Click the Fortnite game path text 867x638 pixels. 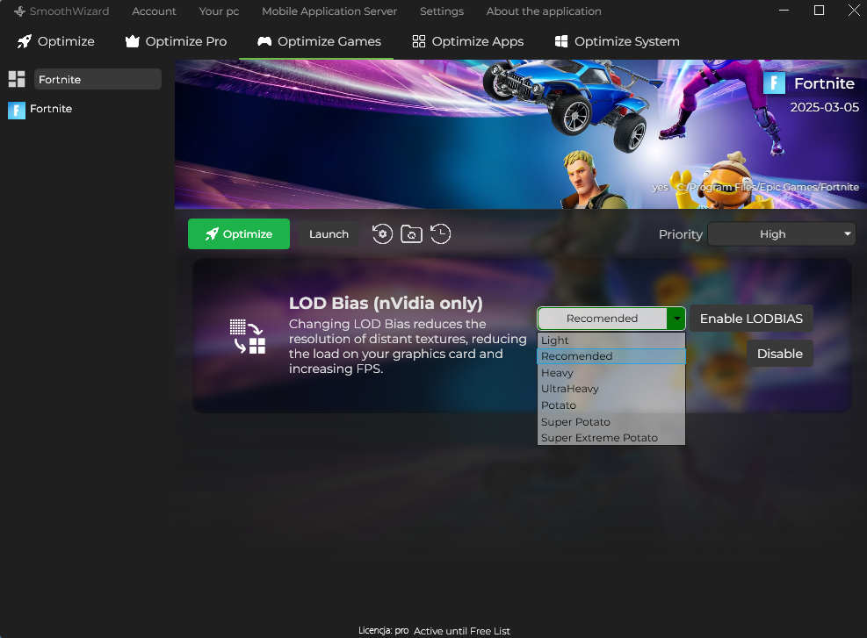pyautogui.click(x=768, y=187)
